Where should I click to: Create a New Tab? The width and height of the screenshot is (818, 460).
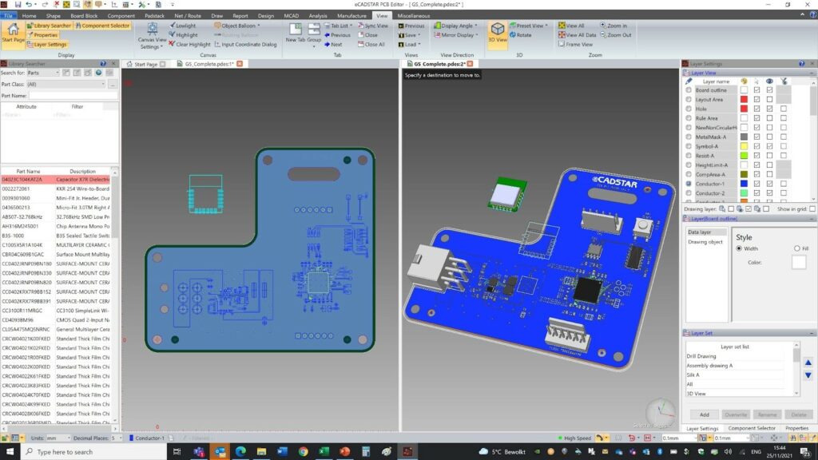coord(296,33)
